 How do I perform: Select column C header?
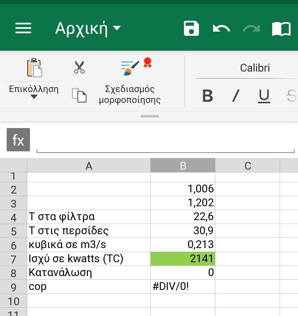click(248, 166)
